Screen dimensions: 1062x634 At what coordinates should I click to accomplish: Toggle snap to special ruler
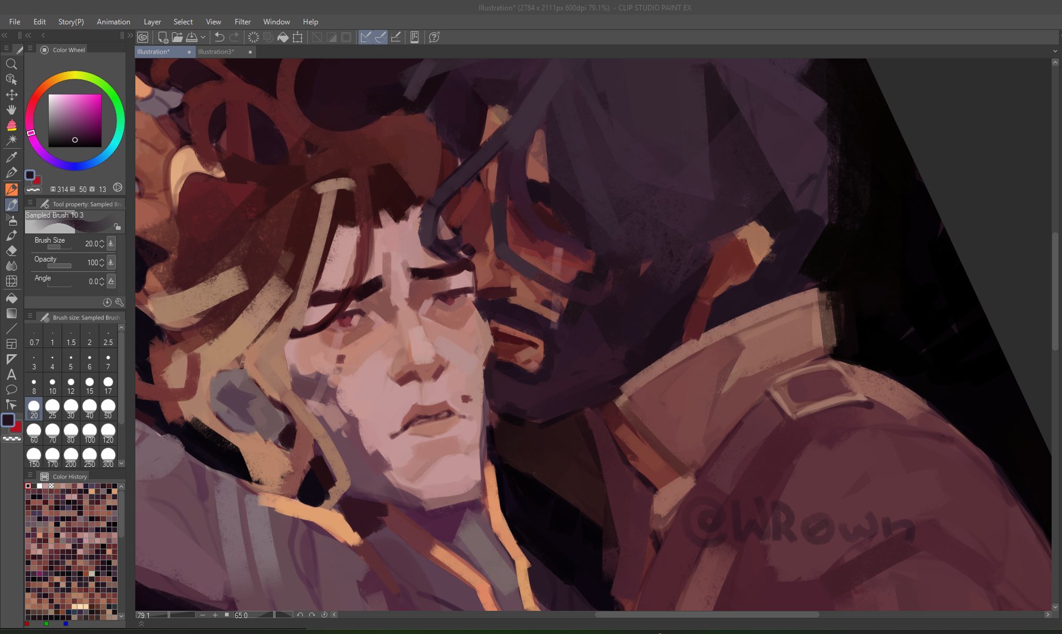pyautogui.click(x=380, y=37)
